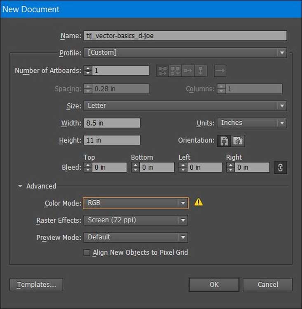The width and height of the screenshot is (302, 309).
Task: Enable Align New Objects to Pixel Grid
Action: 87,253
